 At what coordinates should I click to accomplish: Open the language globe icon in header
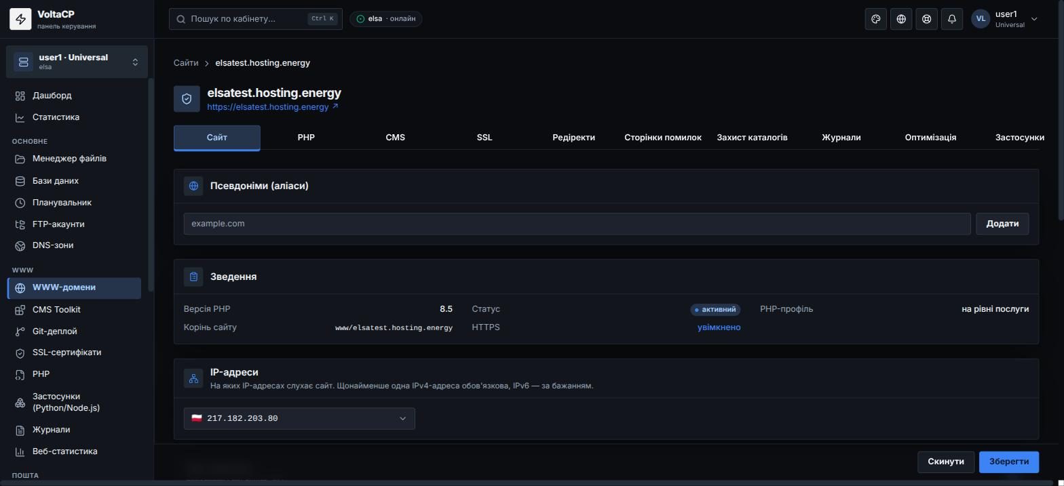tap(901, 19)
